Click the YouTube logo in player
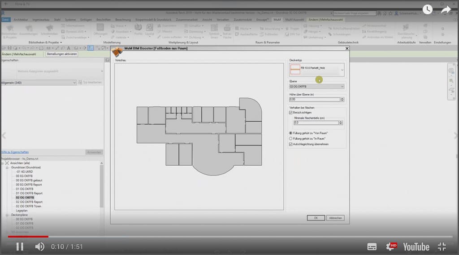 coord(416,246)
